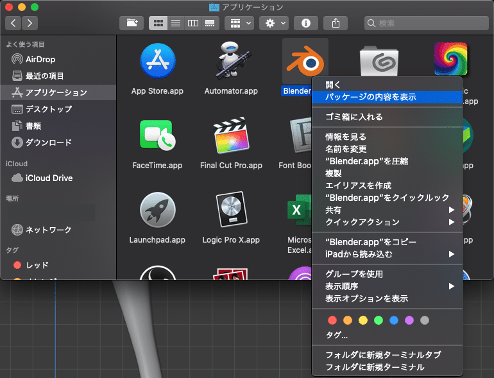
Task: Choose タグ... in the context menu
Action: pyautogui.click(x=387, y=335)
